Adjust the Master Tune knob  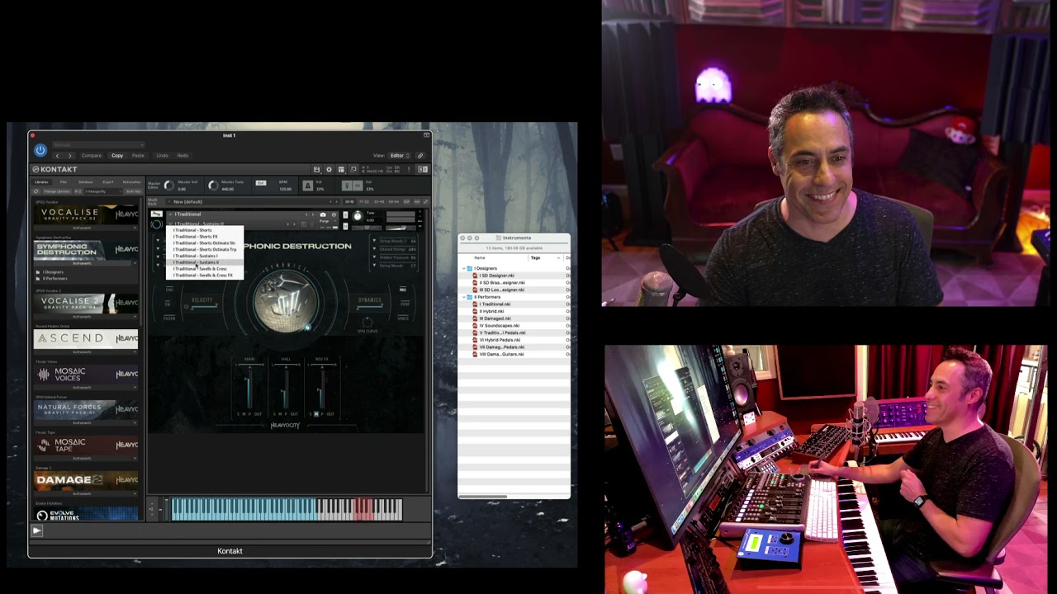[213, 185]
